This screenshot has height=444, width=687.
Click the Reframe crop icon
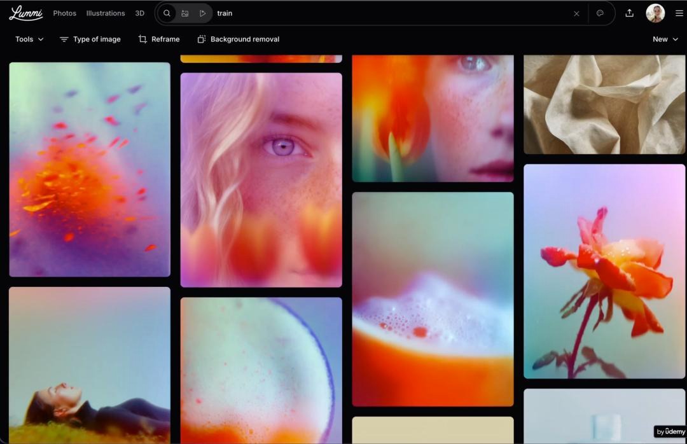coord(142,39)
